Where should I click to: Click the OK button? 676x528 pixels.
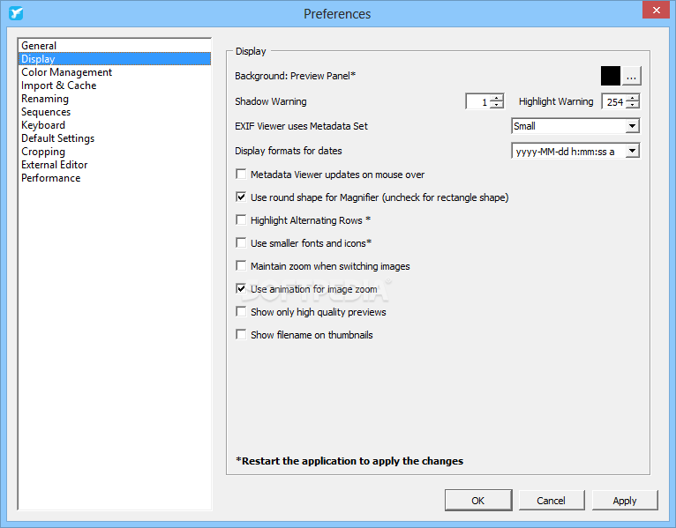point(477,501)
